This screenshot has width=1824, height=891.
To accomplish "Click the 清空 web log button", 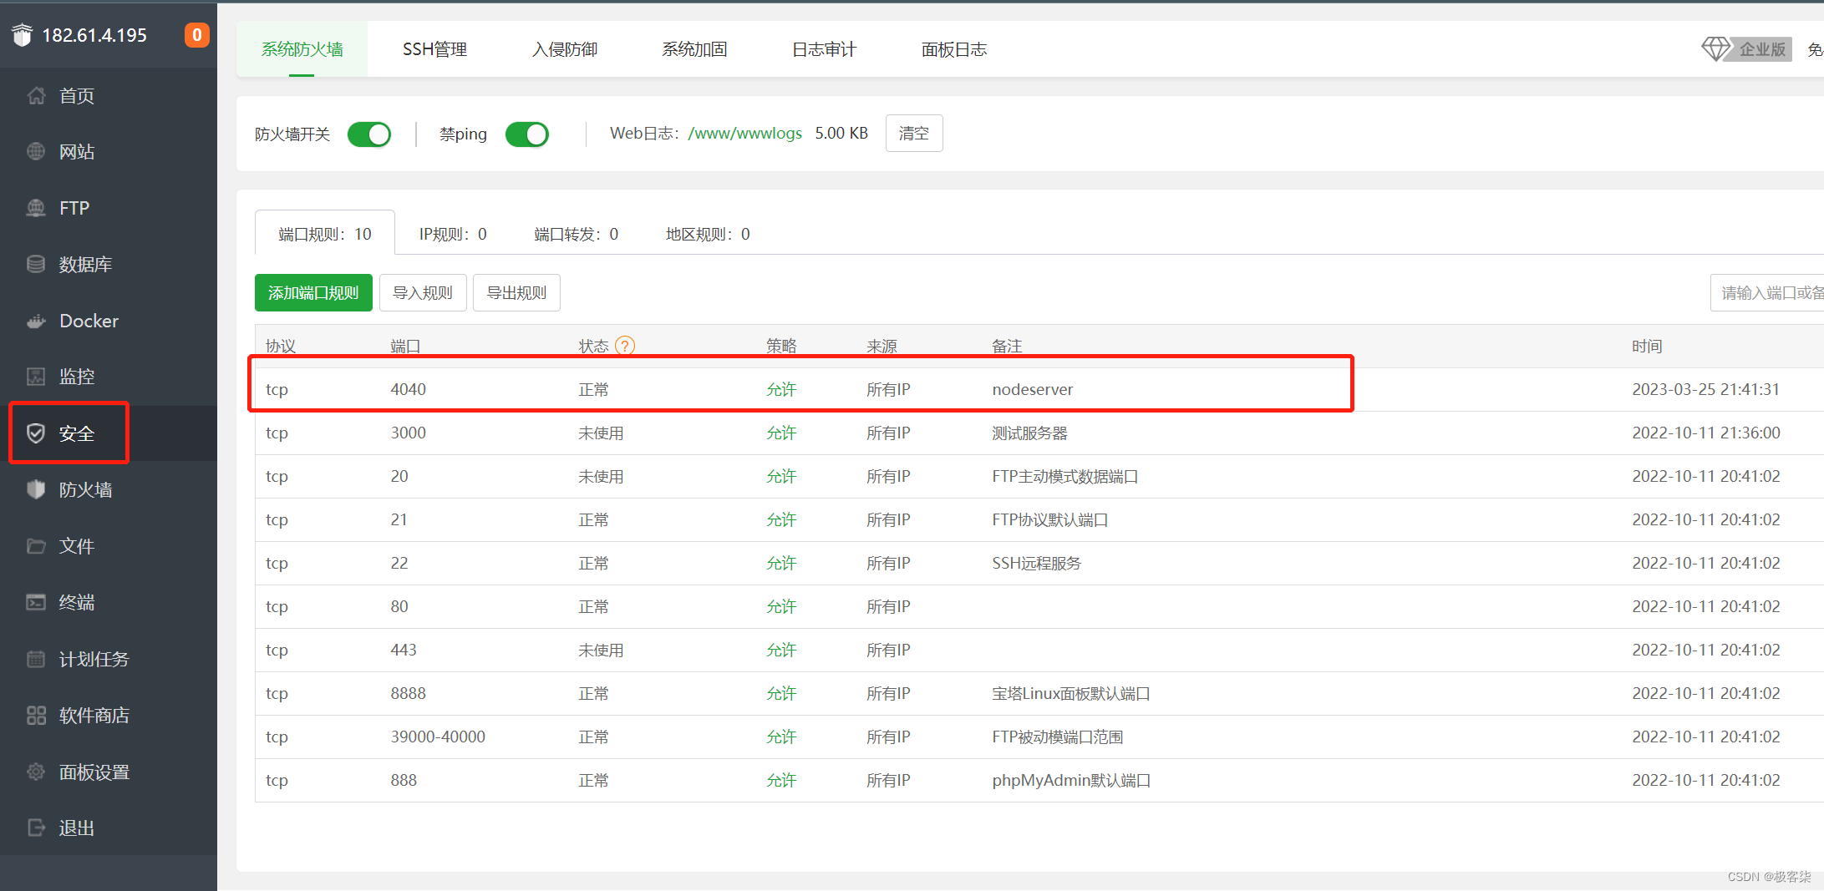I will [x=914, y=134].
